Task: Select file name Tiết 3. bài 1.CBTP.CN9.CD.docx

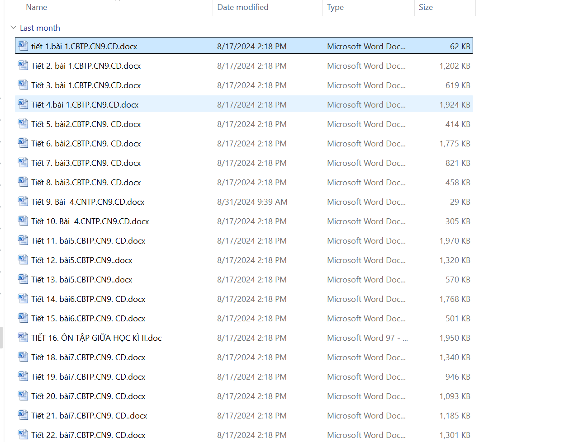Action: click(x=86, y=85)
